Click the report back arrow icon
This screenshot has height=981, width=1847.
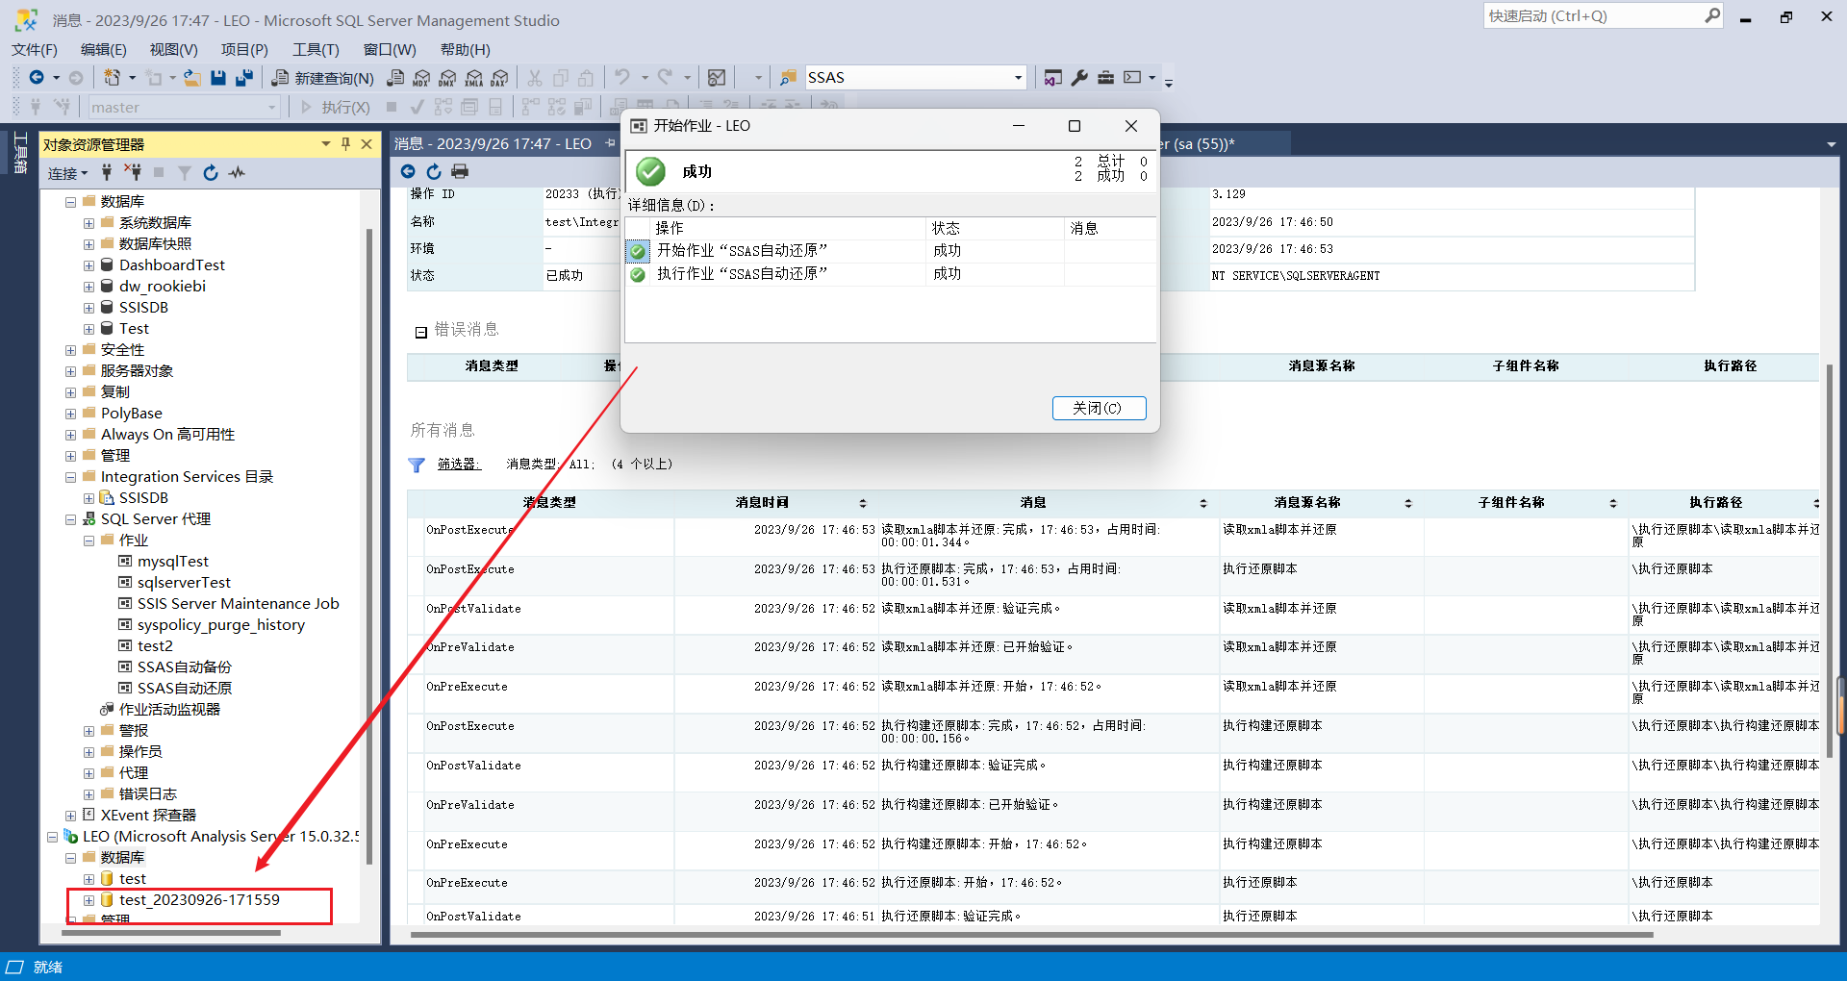[x=408, y=171]
